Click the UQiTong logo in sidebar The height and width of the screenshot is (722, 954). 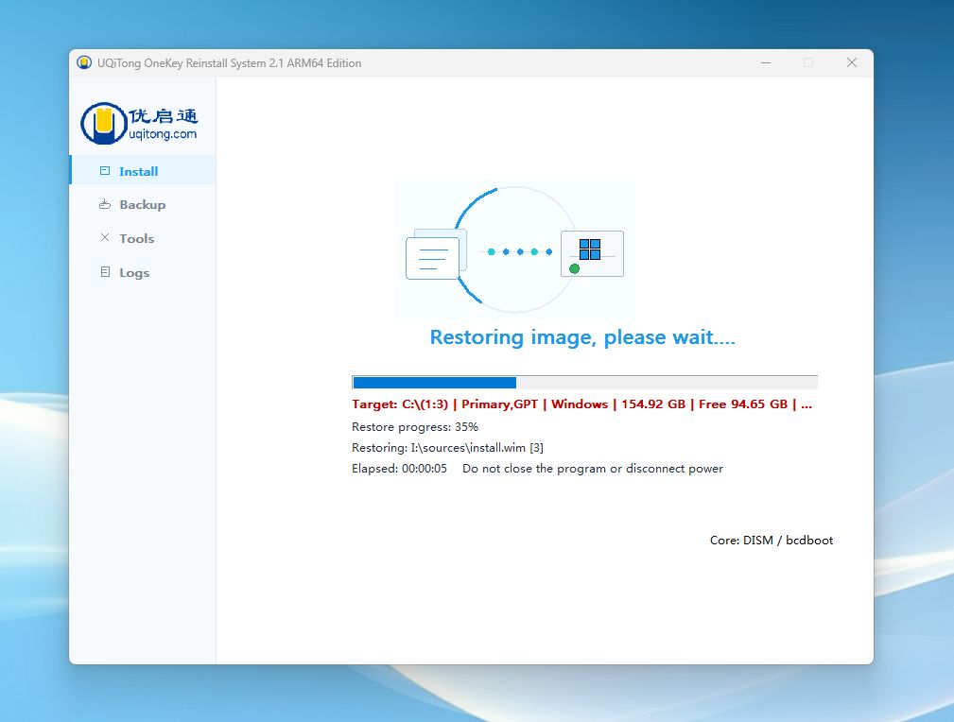pyautogui.click(x=139, y=123)
